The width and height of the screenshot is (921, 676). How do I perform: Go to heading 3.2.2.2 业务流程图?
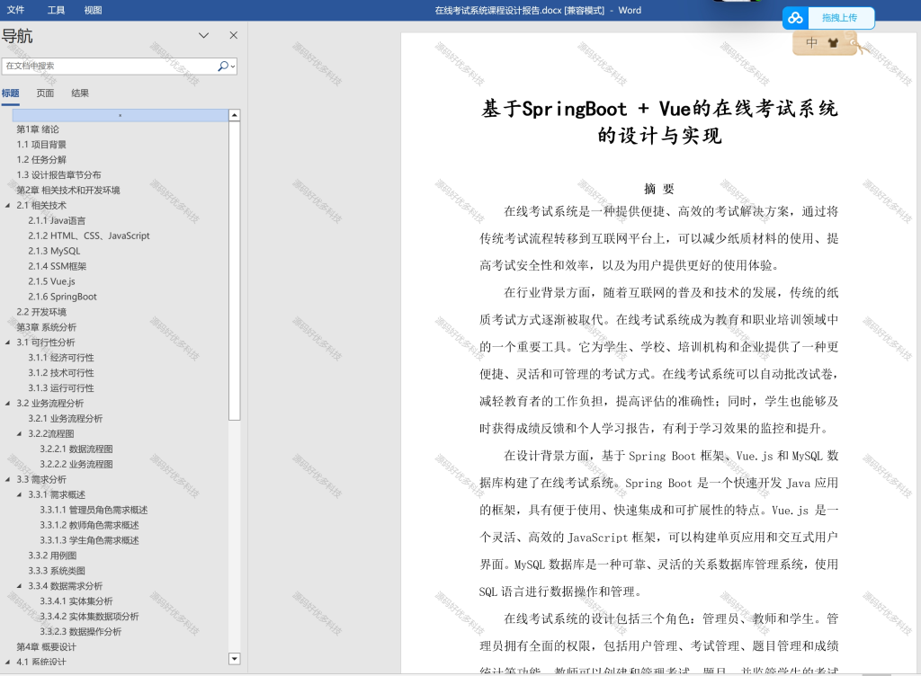click(76, 465)
